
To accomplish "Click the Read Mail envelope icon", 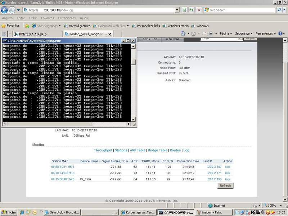I will pyautogui.click(x=204, y=33).
